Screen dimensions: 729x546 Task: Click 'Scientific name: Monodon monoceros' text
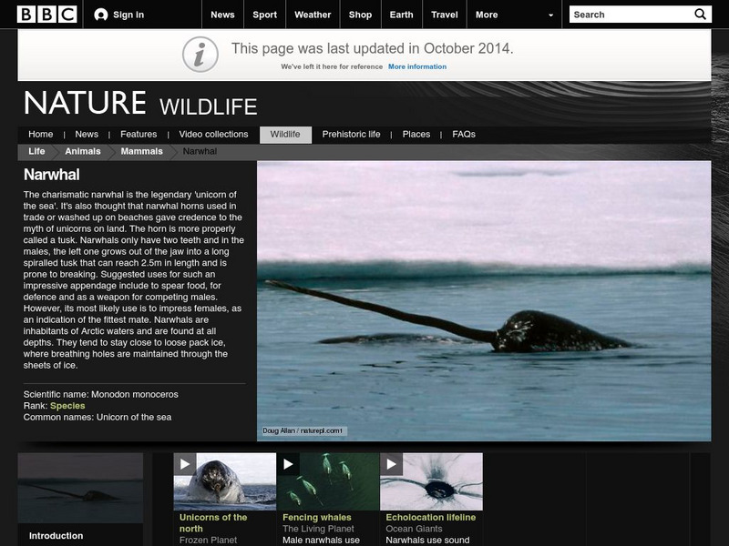click(101, 394)
